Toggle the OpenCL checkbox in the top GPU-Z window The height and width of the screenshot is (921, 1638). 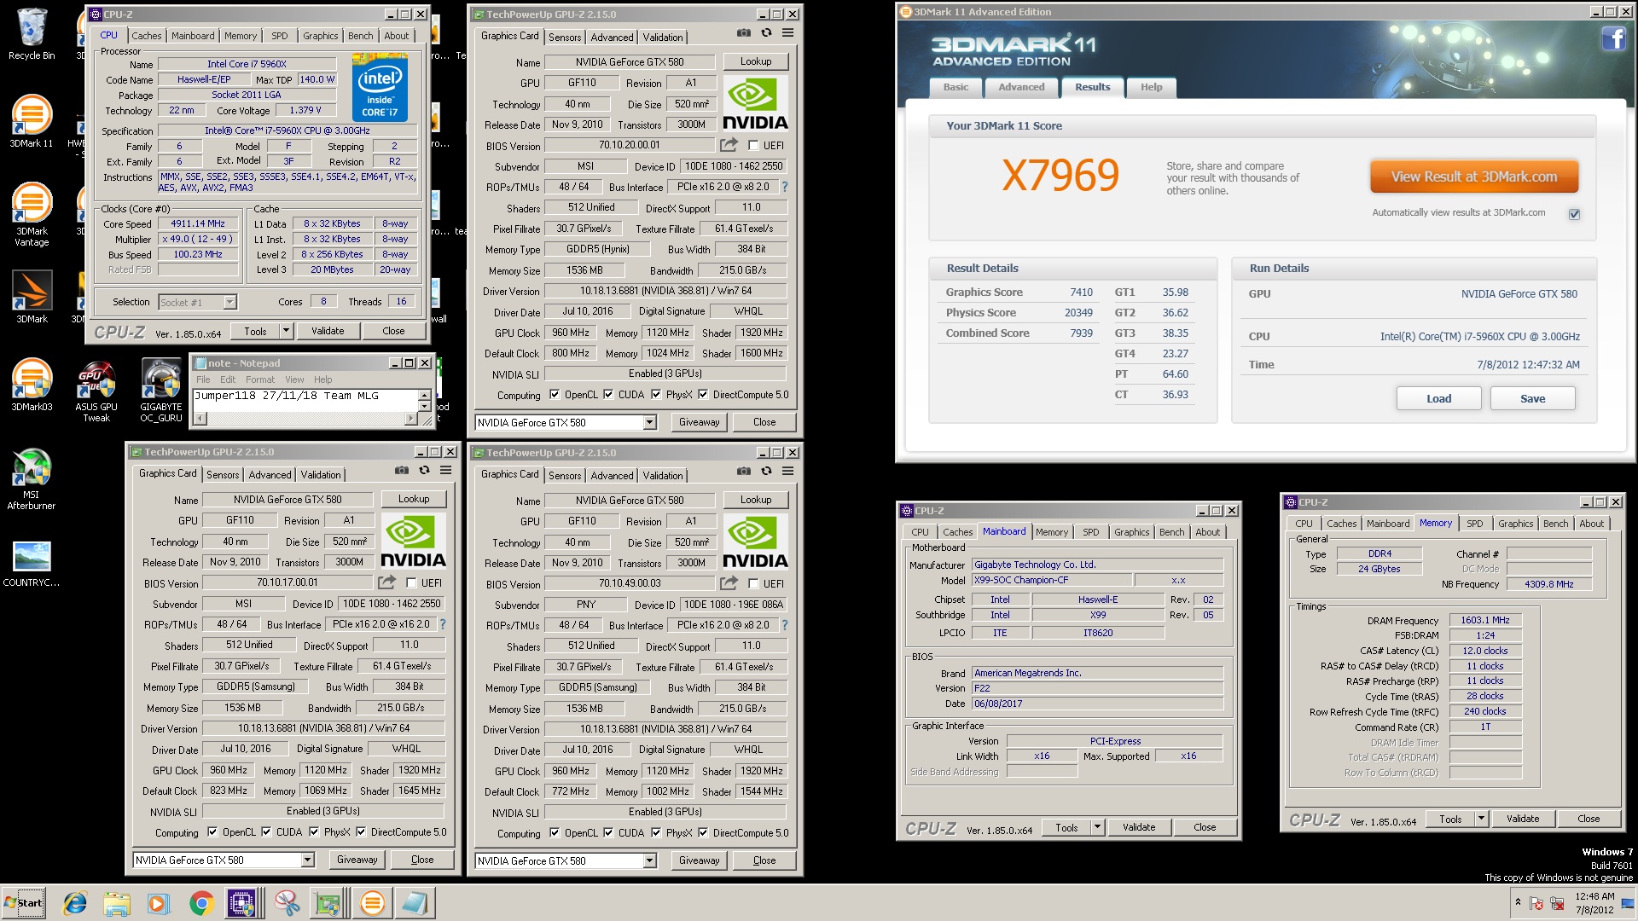[555, 395]
